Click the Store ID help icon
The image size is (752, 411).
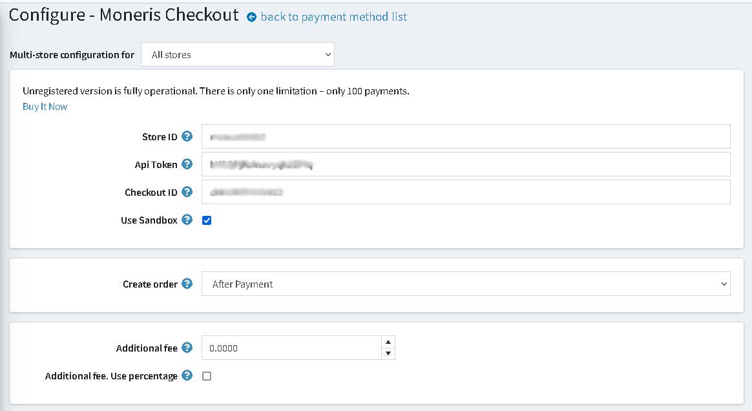pyautogui.click(x=187, y=136)
